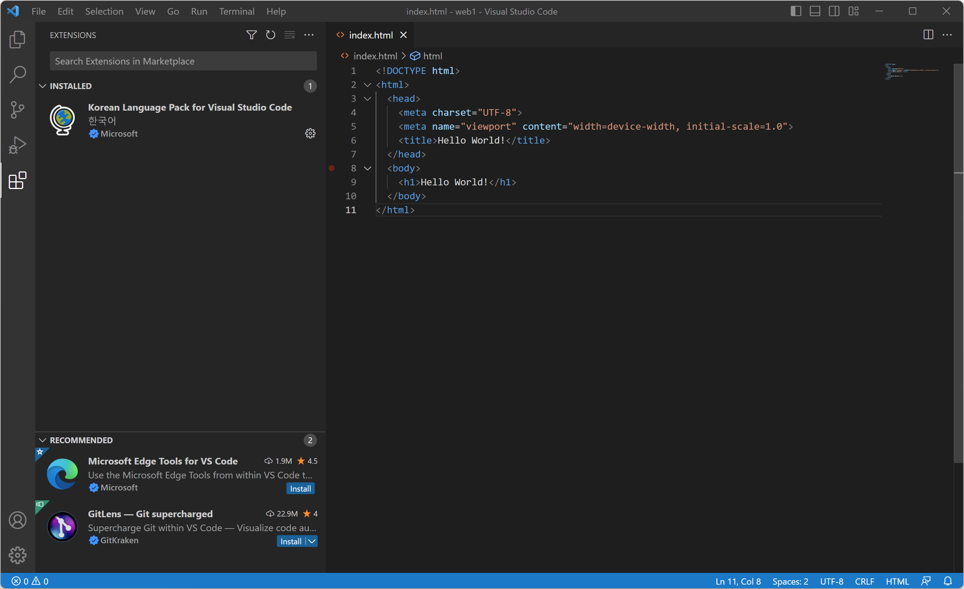Click the filter extensions funnel icon
The height and width of the screenshot is (589, 964).
(251, 35)
